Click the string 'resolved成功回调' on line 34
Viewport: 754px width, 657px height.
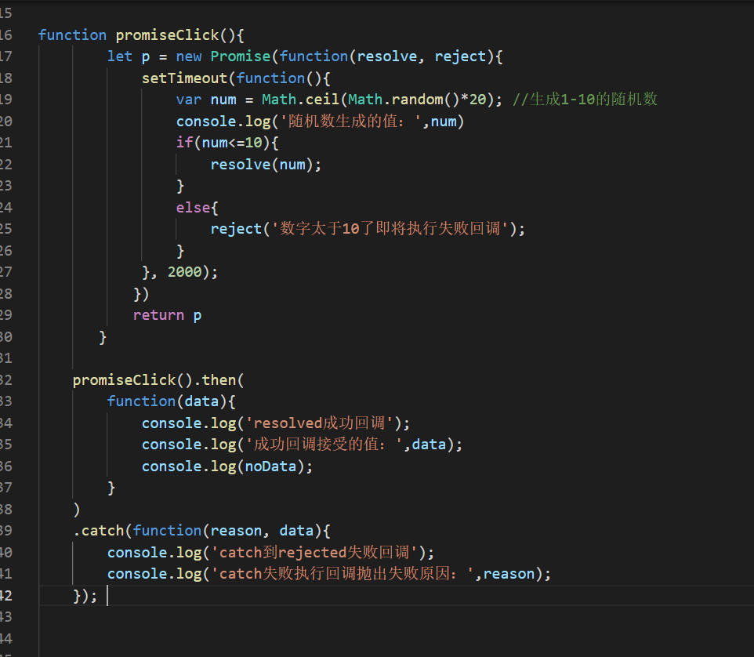pos(319,423)
